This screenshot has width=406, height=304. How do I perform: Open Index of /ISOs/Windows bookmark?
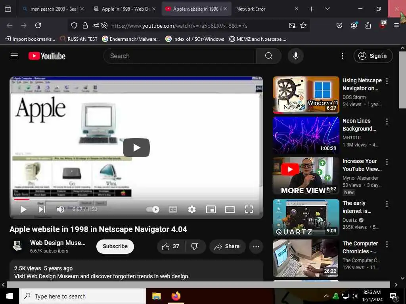pos(194,39)
